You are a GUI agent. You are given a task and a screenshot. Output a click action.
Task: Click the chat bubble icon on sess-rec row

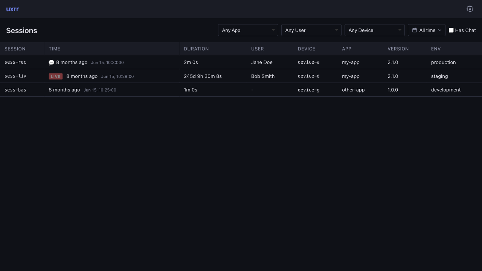pyautogui.click(x=51, y=62)
